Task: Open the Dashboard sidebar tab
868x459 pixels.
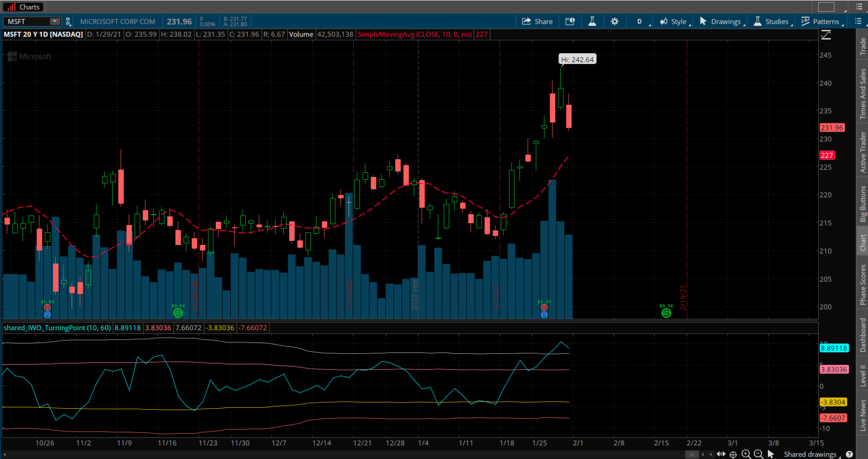Action: pyautogui.click(x=863, y=335)
